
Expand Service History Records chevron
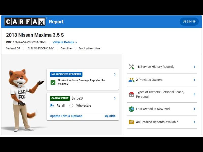coord(194,67)
